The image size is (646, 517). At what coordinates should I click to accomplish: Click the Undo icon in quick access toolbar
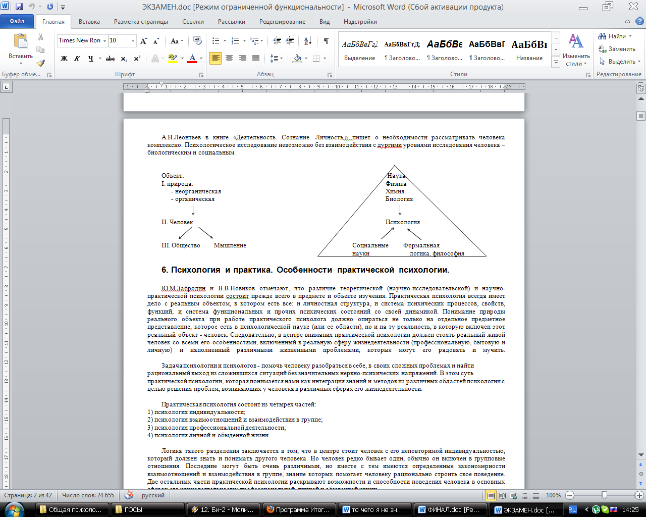coord(32,7)
